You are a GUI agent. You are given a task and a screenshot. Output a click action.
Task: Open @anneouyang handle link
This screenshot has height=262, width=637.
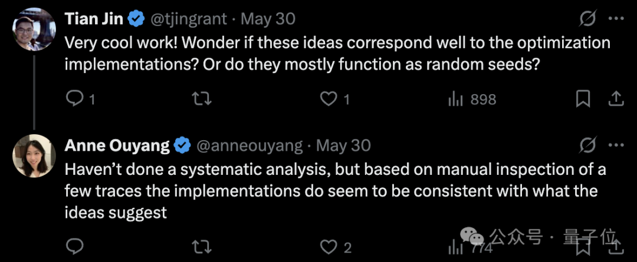pyautogui.click(x=249, y=145)
